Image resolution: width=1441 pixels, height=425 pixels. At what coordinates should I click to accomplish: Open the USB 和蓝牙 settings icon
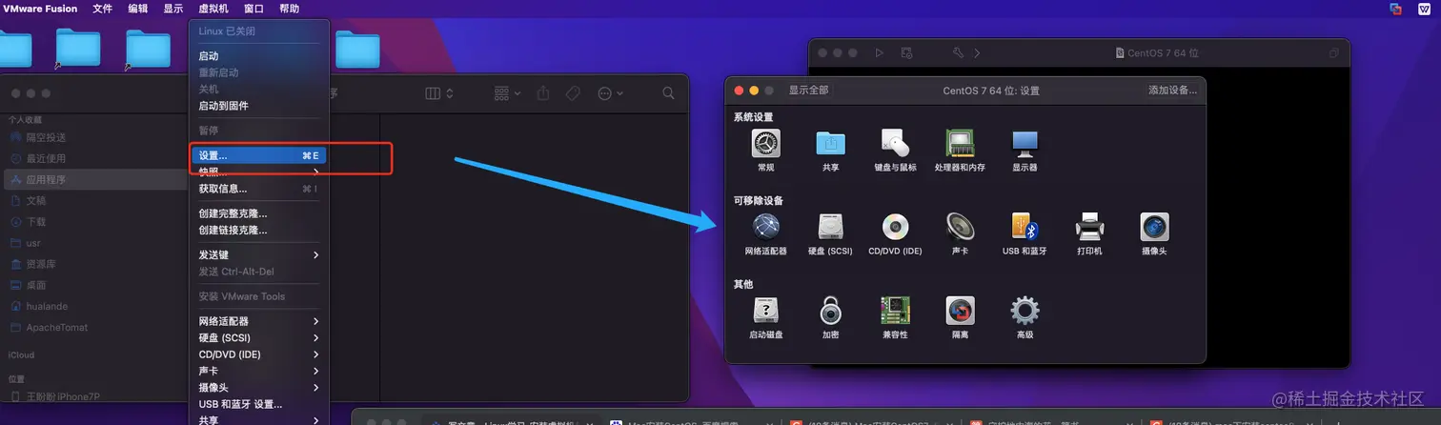pos(1025,227)
